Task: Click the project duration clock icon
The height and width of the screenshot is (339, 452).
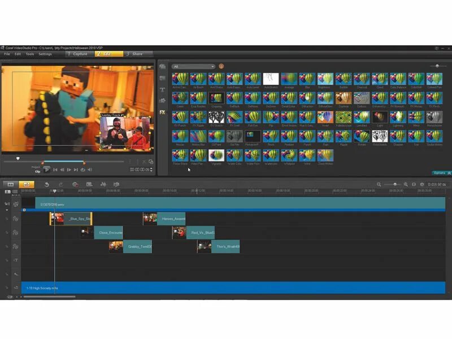Action: [422, 184]
